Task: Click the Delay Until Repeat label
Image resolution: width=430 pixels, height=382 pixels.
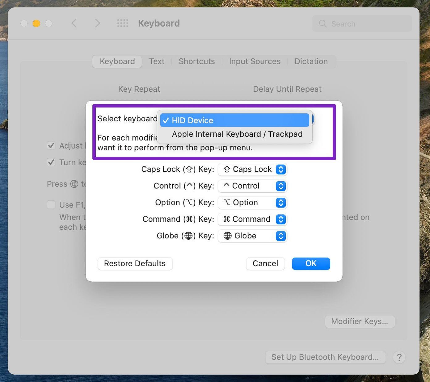Action: pyautogui.click(x=287, y=89)
